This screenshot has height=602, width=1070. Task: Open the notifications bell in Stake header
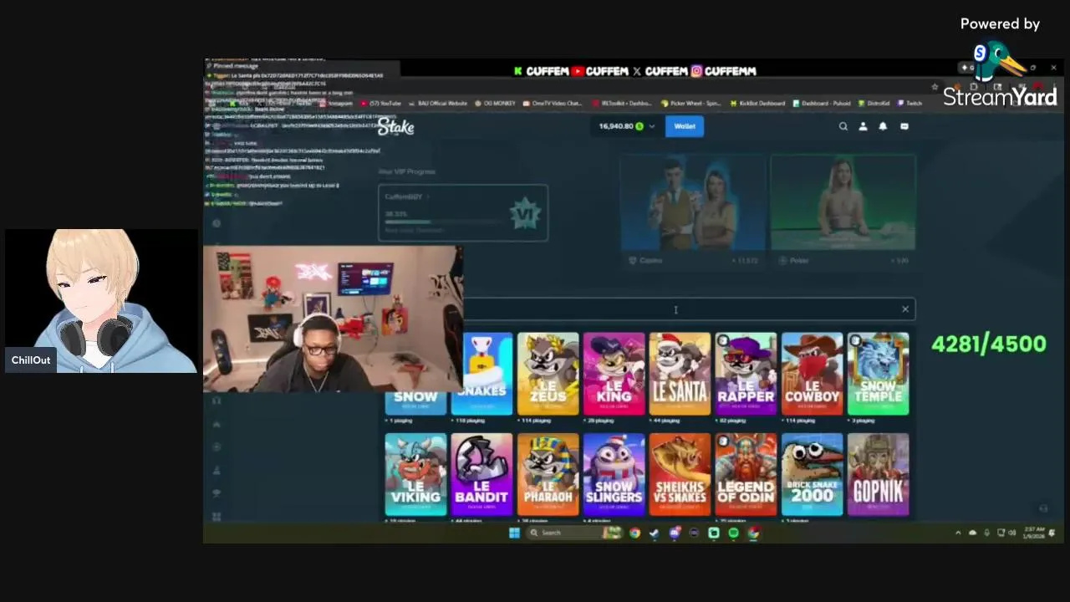click(x=883, y=126)
